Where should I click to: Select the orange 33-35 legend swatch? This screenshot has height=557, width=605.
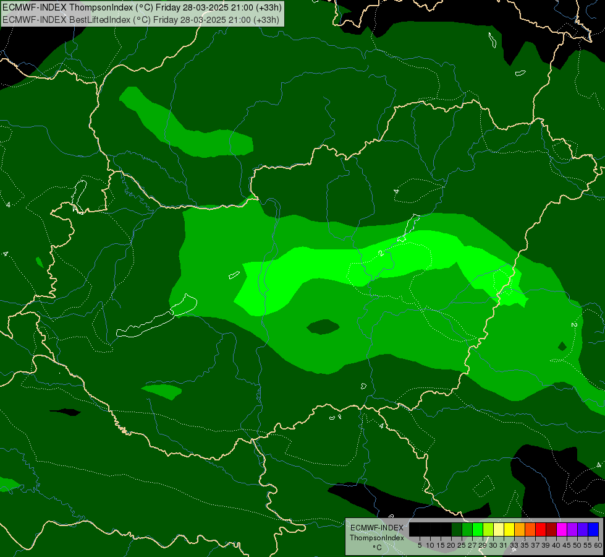pos(520,529)
